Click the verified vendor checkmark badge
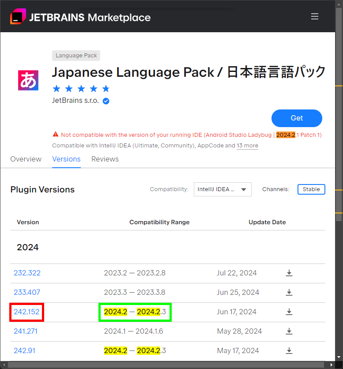Image resolution: width=343 pixels, height=369 pixels. click(x=106, y=101)
